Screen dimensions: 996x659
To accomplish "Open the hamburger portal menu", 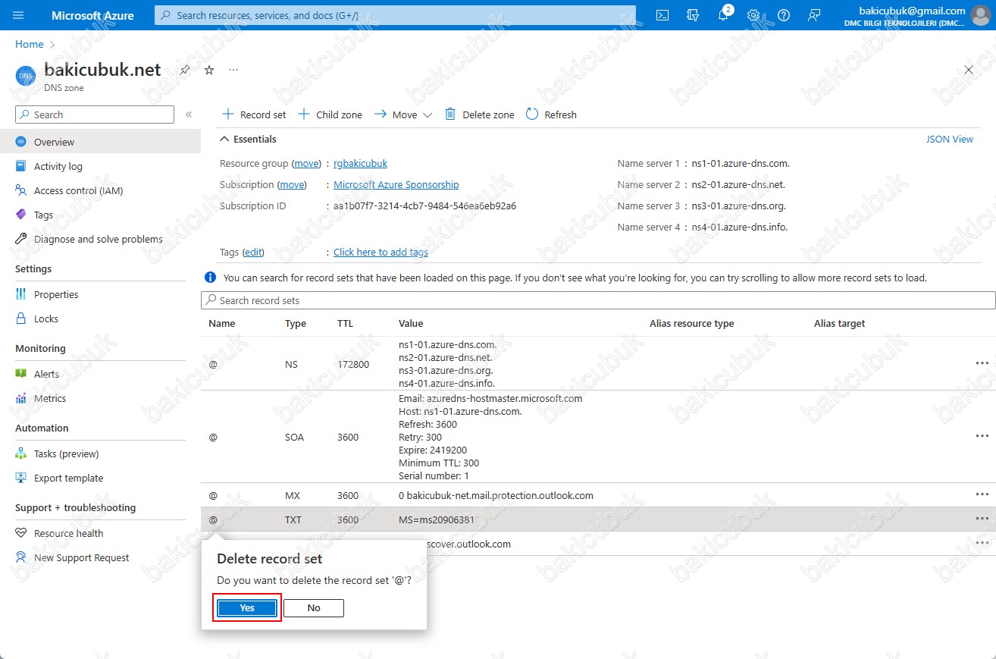I will [x=19, y=15].
